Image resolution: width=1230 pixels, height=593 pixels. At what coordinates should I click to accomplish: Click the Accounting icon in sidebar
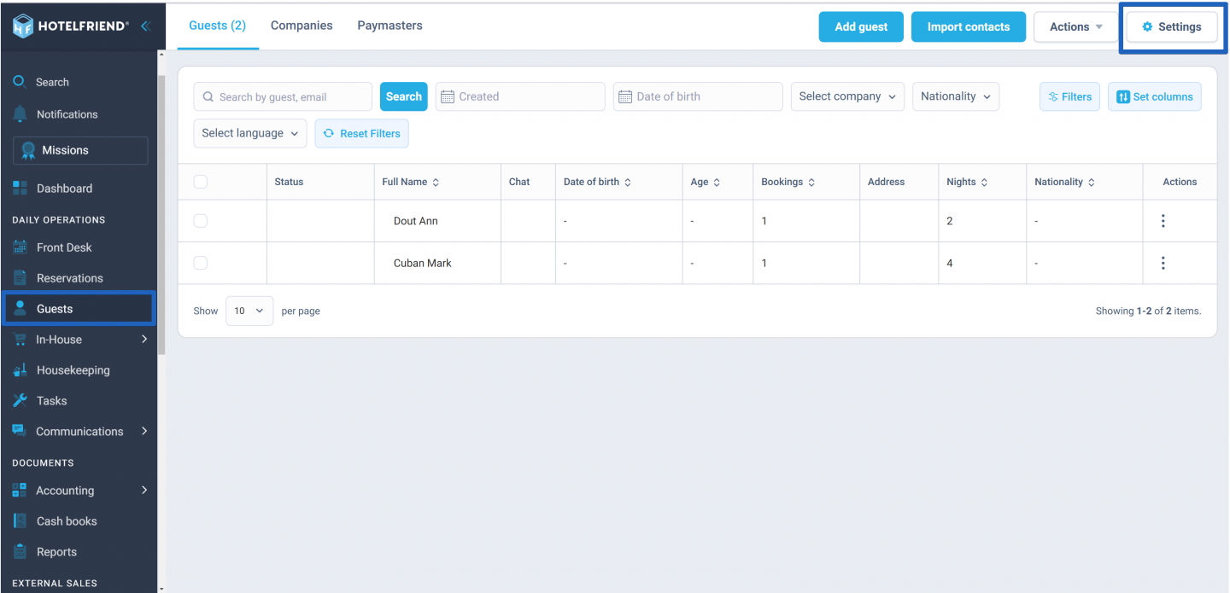click(20, 491)
